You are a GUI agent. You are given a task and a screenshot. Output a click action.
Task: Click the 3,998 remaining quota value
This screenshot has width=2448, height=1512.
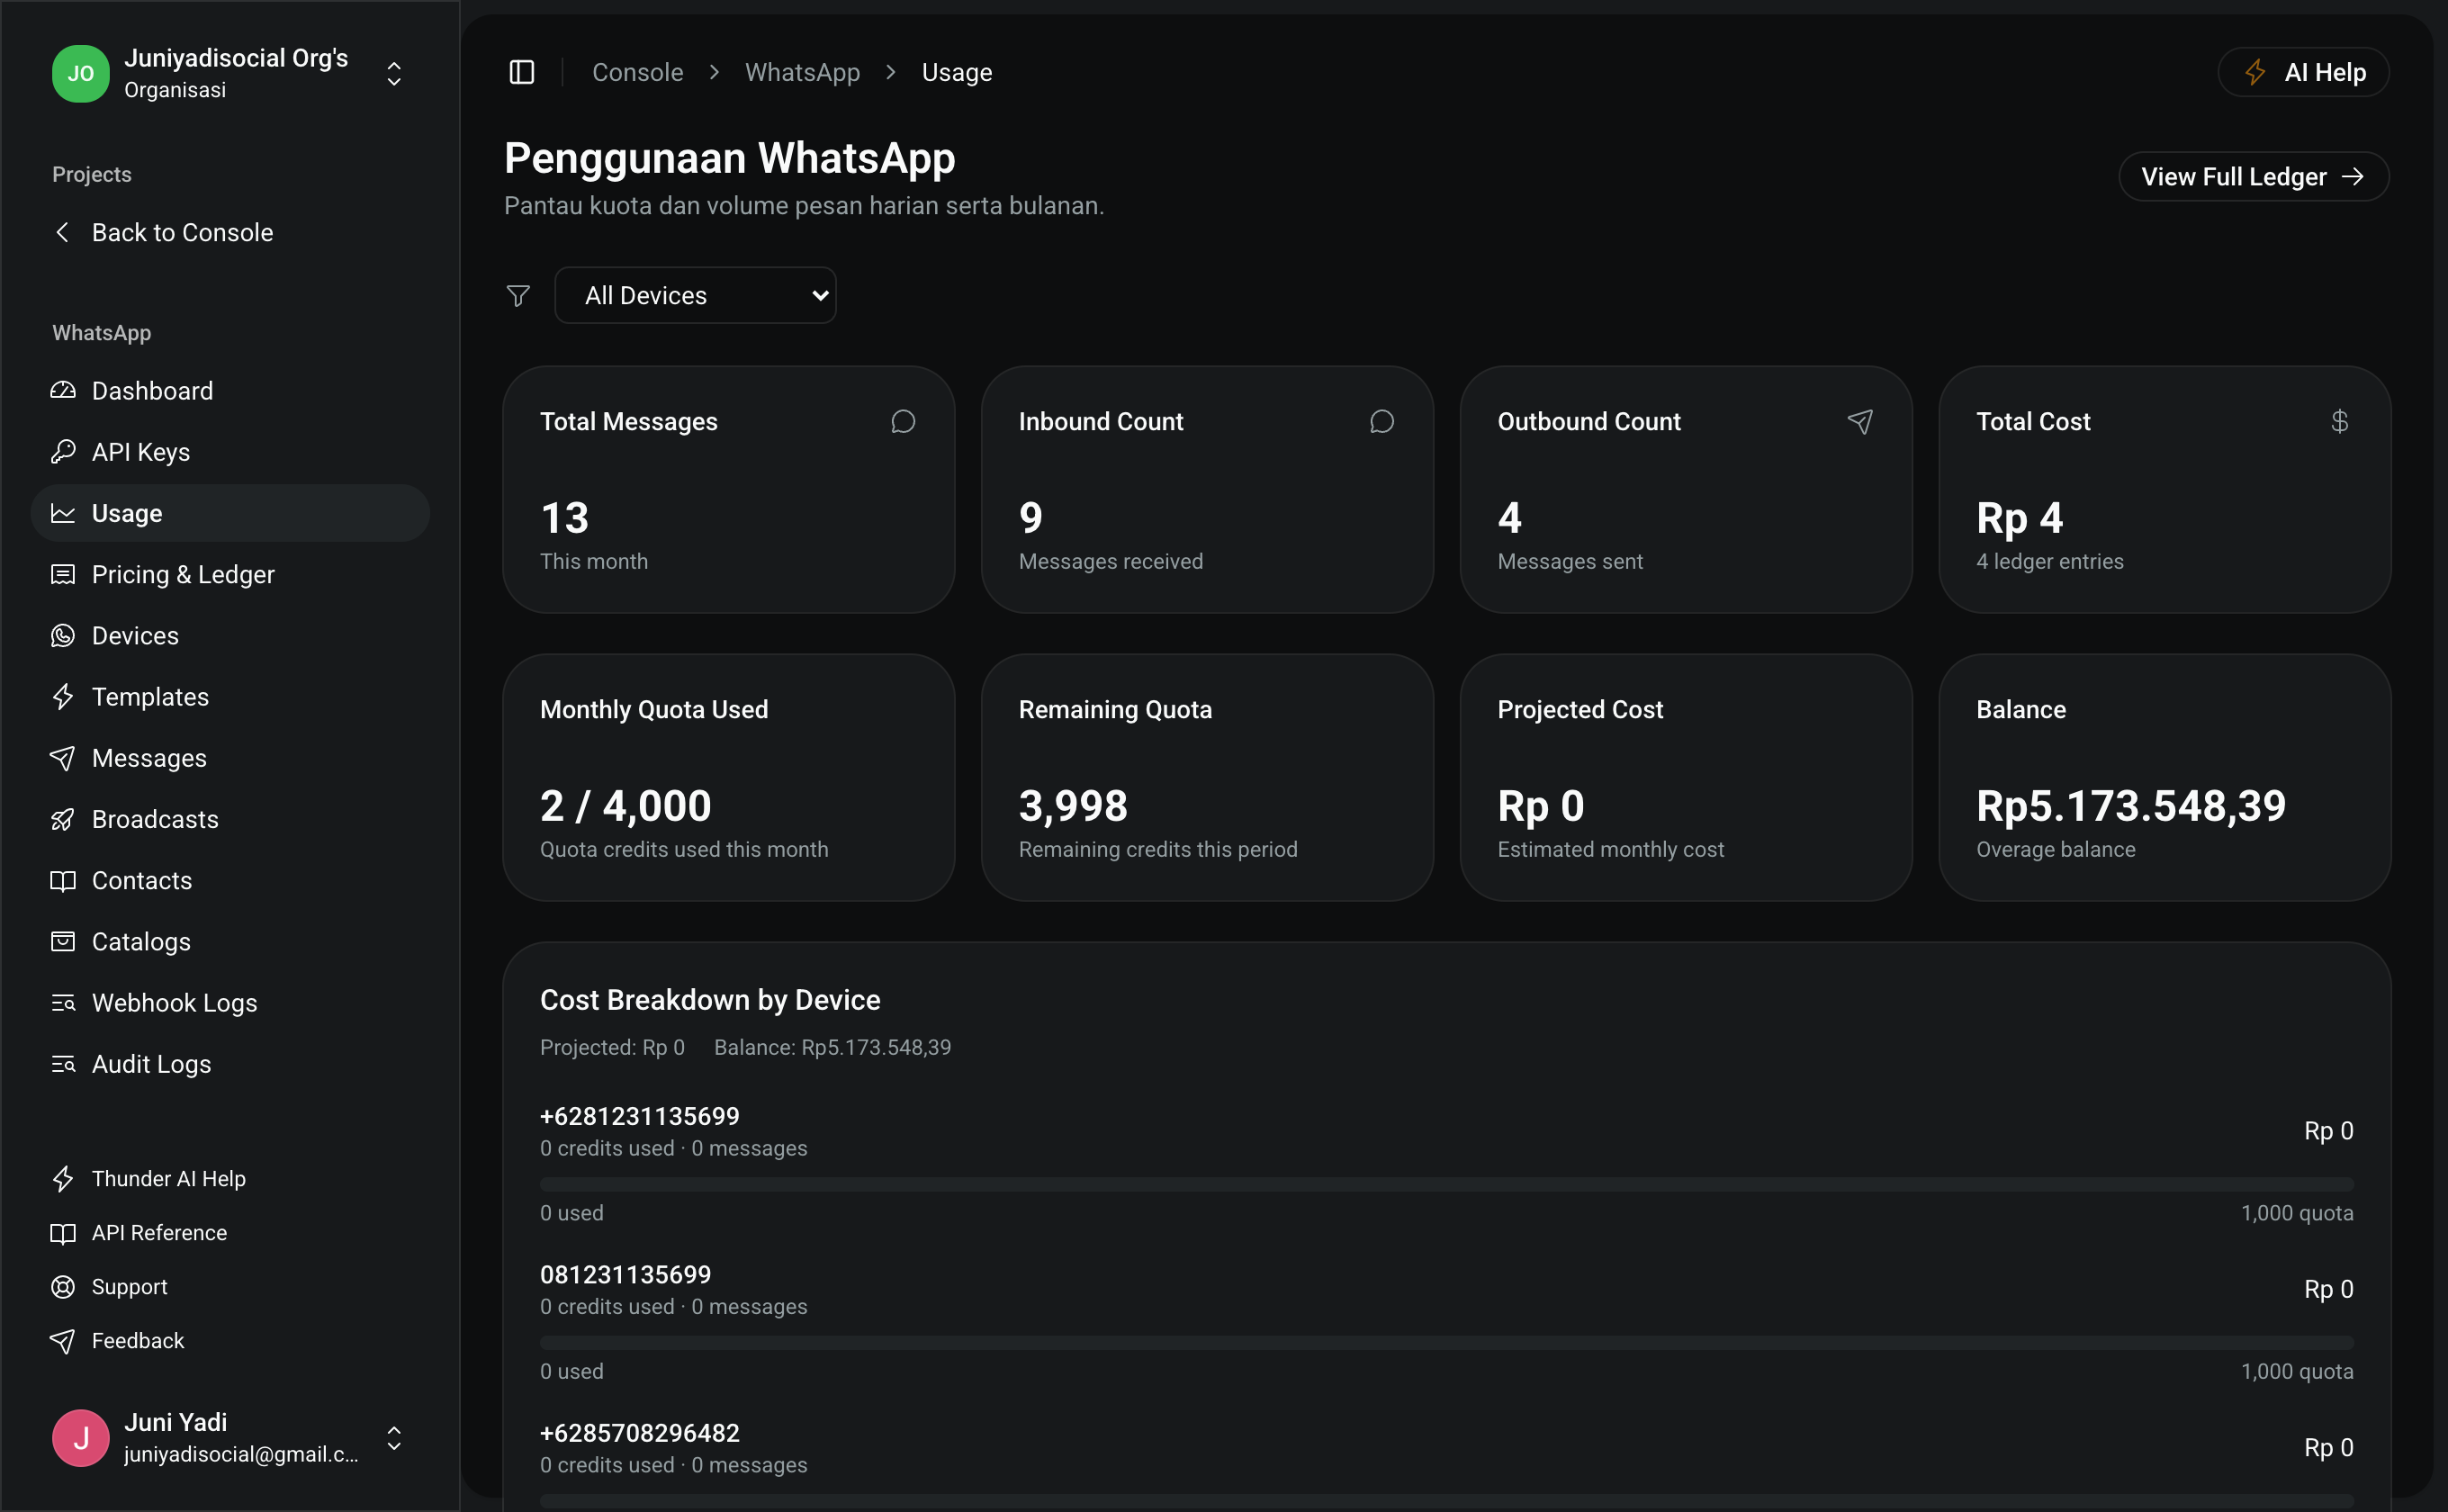1073,806
